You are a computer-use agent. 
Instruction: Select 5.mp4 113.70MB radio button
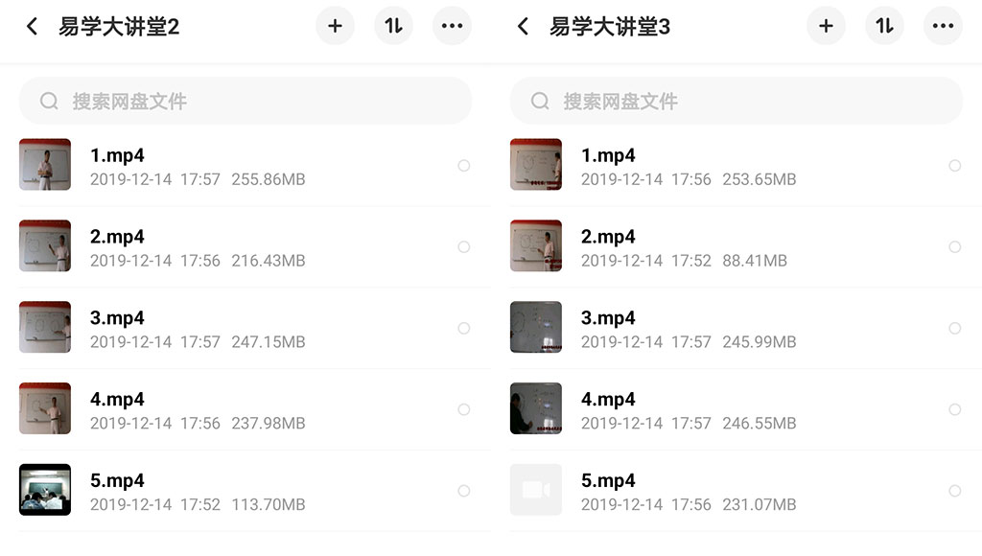[463, 491]
